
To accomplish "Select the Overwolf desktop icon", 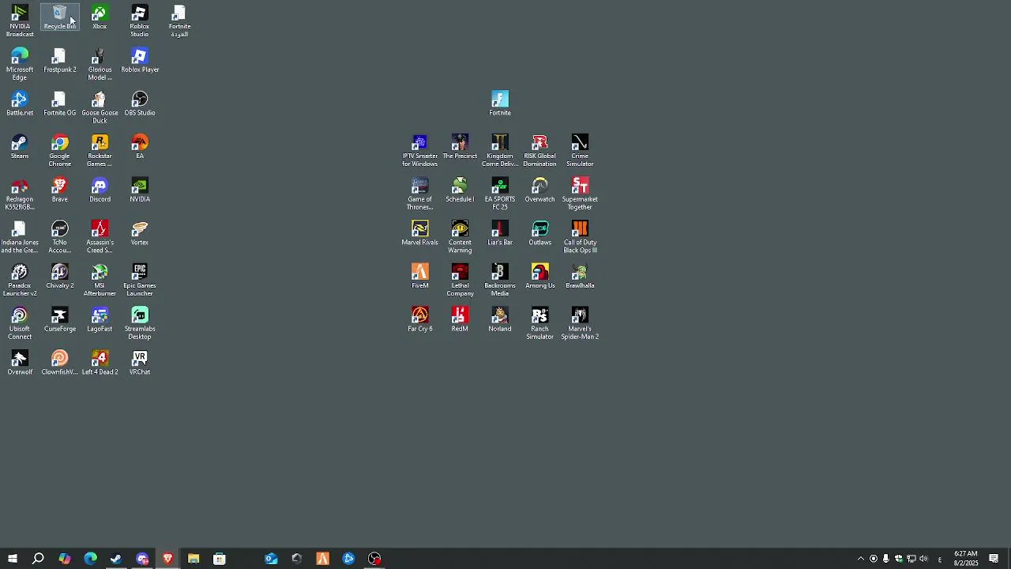I will 20,364.
